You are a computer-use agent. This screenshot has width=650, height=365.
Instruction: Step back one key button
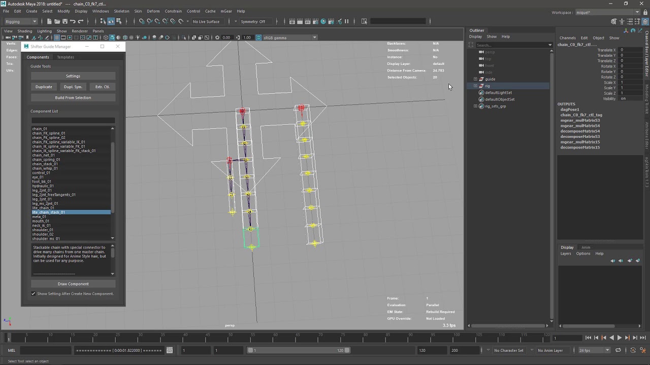(x=604, y=338)
